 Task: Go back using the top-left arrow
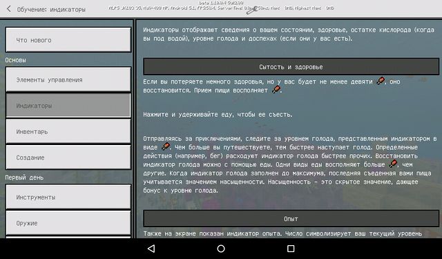click(9, 9)
